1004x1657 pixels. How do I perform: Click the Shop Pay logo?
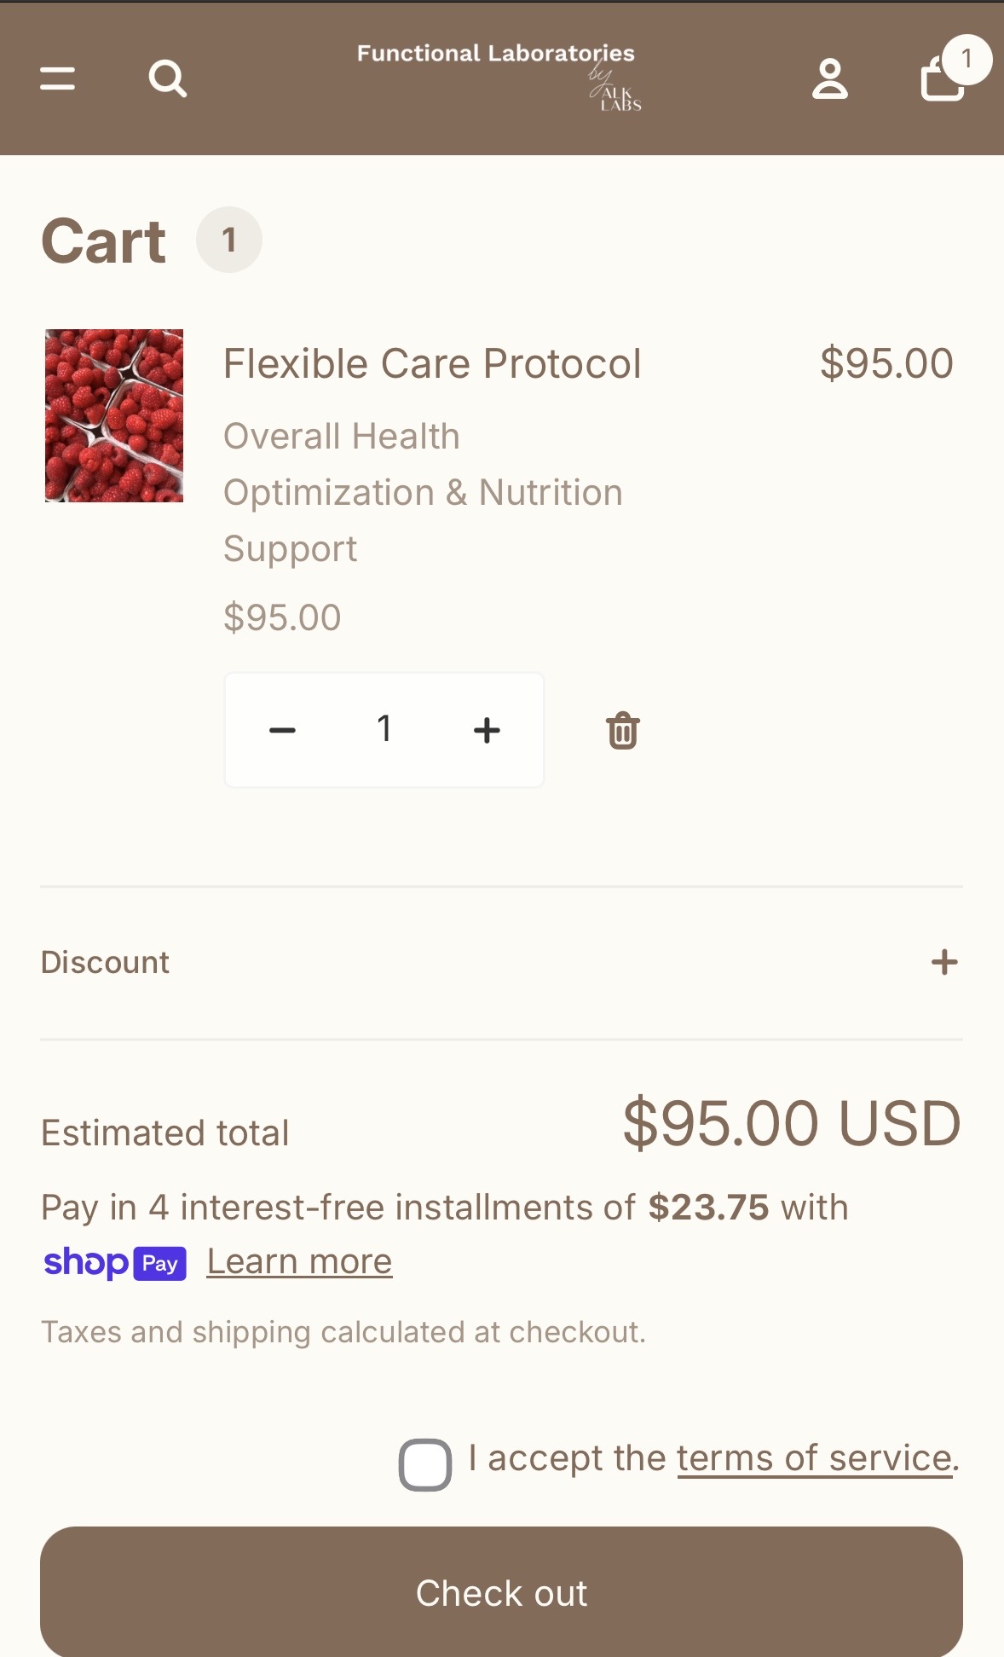click(x=115, y=1262)
